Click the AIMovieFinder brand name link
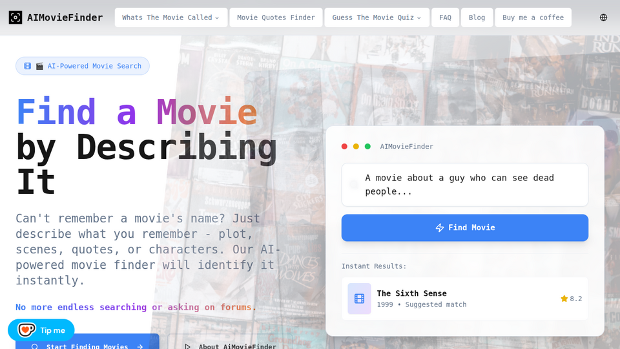This screenshot has width=620, height=349. point(65,17)
